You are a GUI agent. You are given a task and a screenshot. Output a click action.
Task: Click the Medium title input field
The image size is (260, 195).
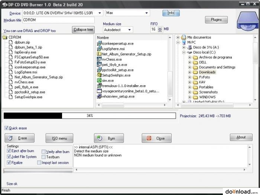(59, 20)
